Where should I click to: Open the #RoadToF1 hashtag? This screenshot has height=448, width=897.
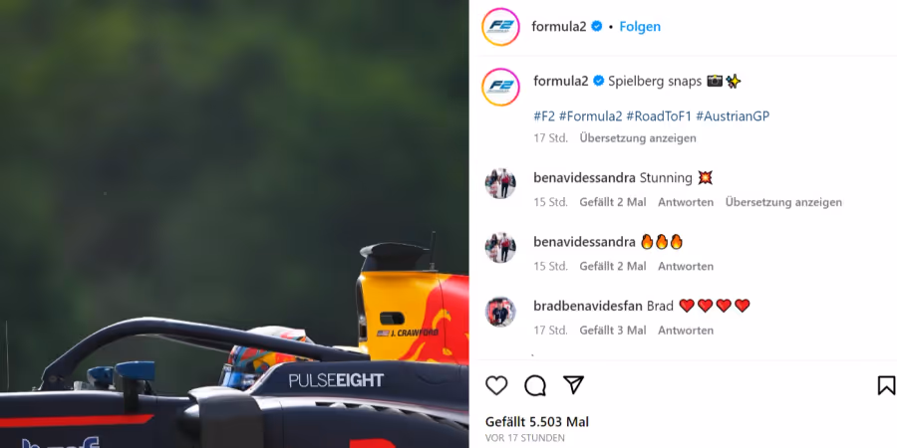[x=659, y=116]
